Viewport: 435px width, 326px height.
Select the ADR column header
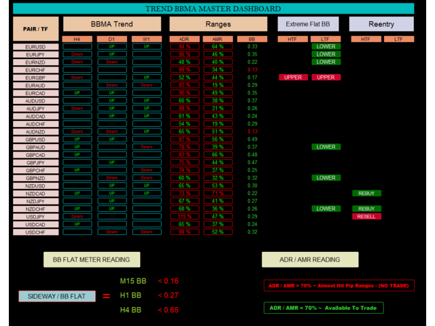184,39
